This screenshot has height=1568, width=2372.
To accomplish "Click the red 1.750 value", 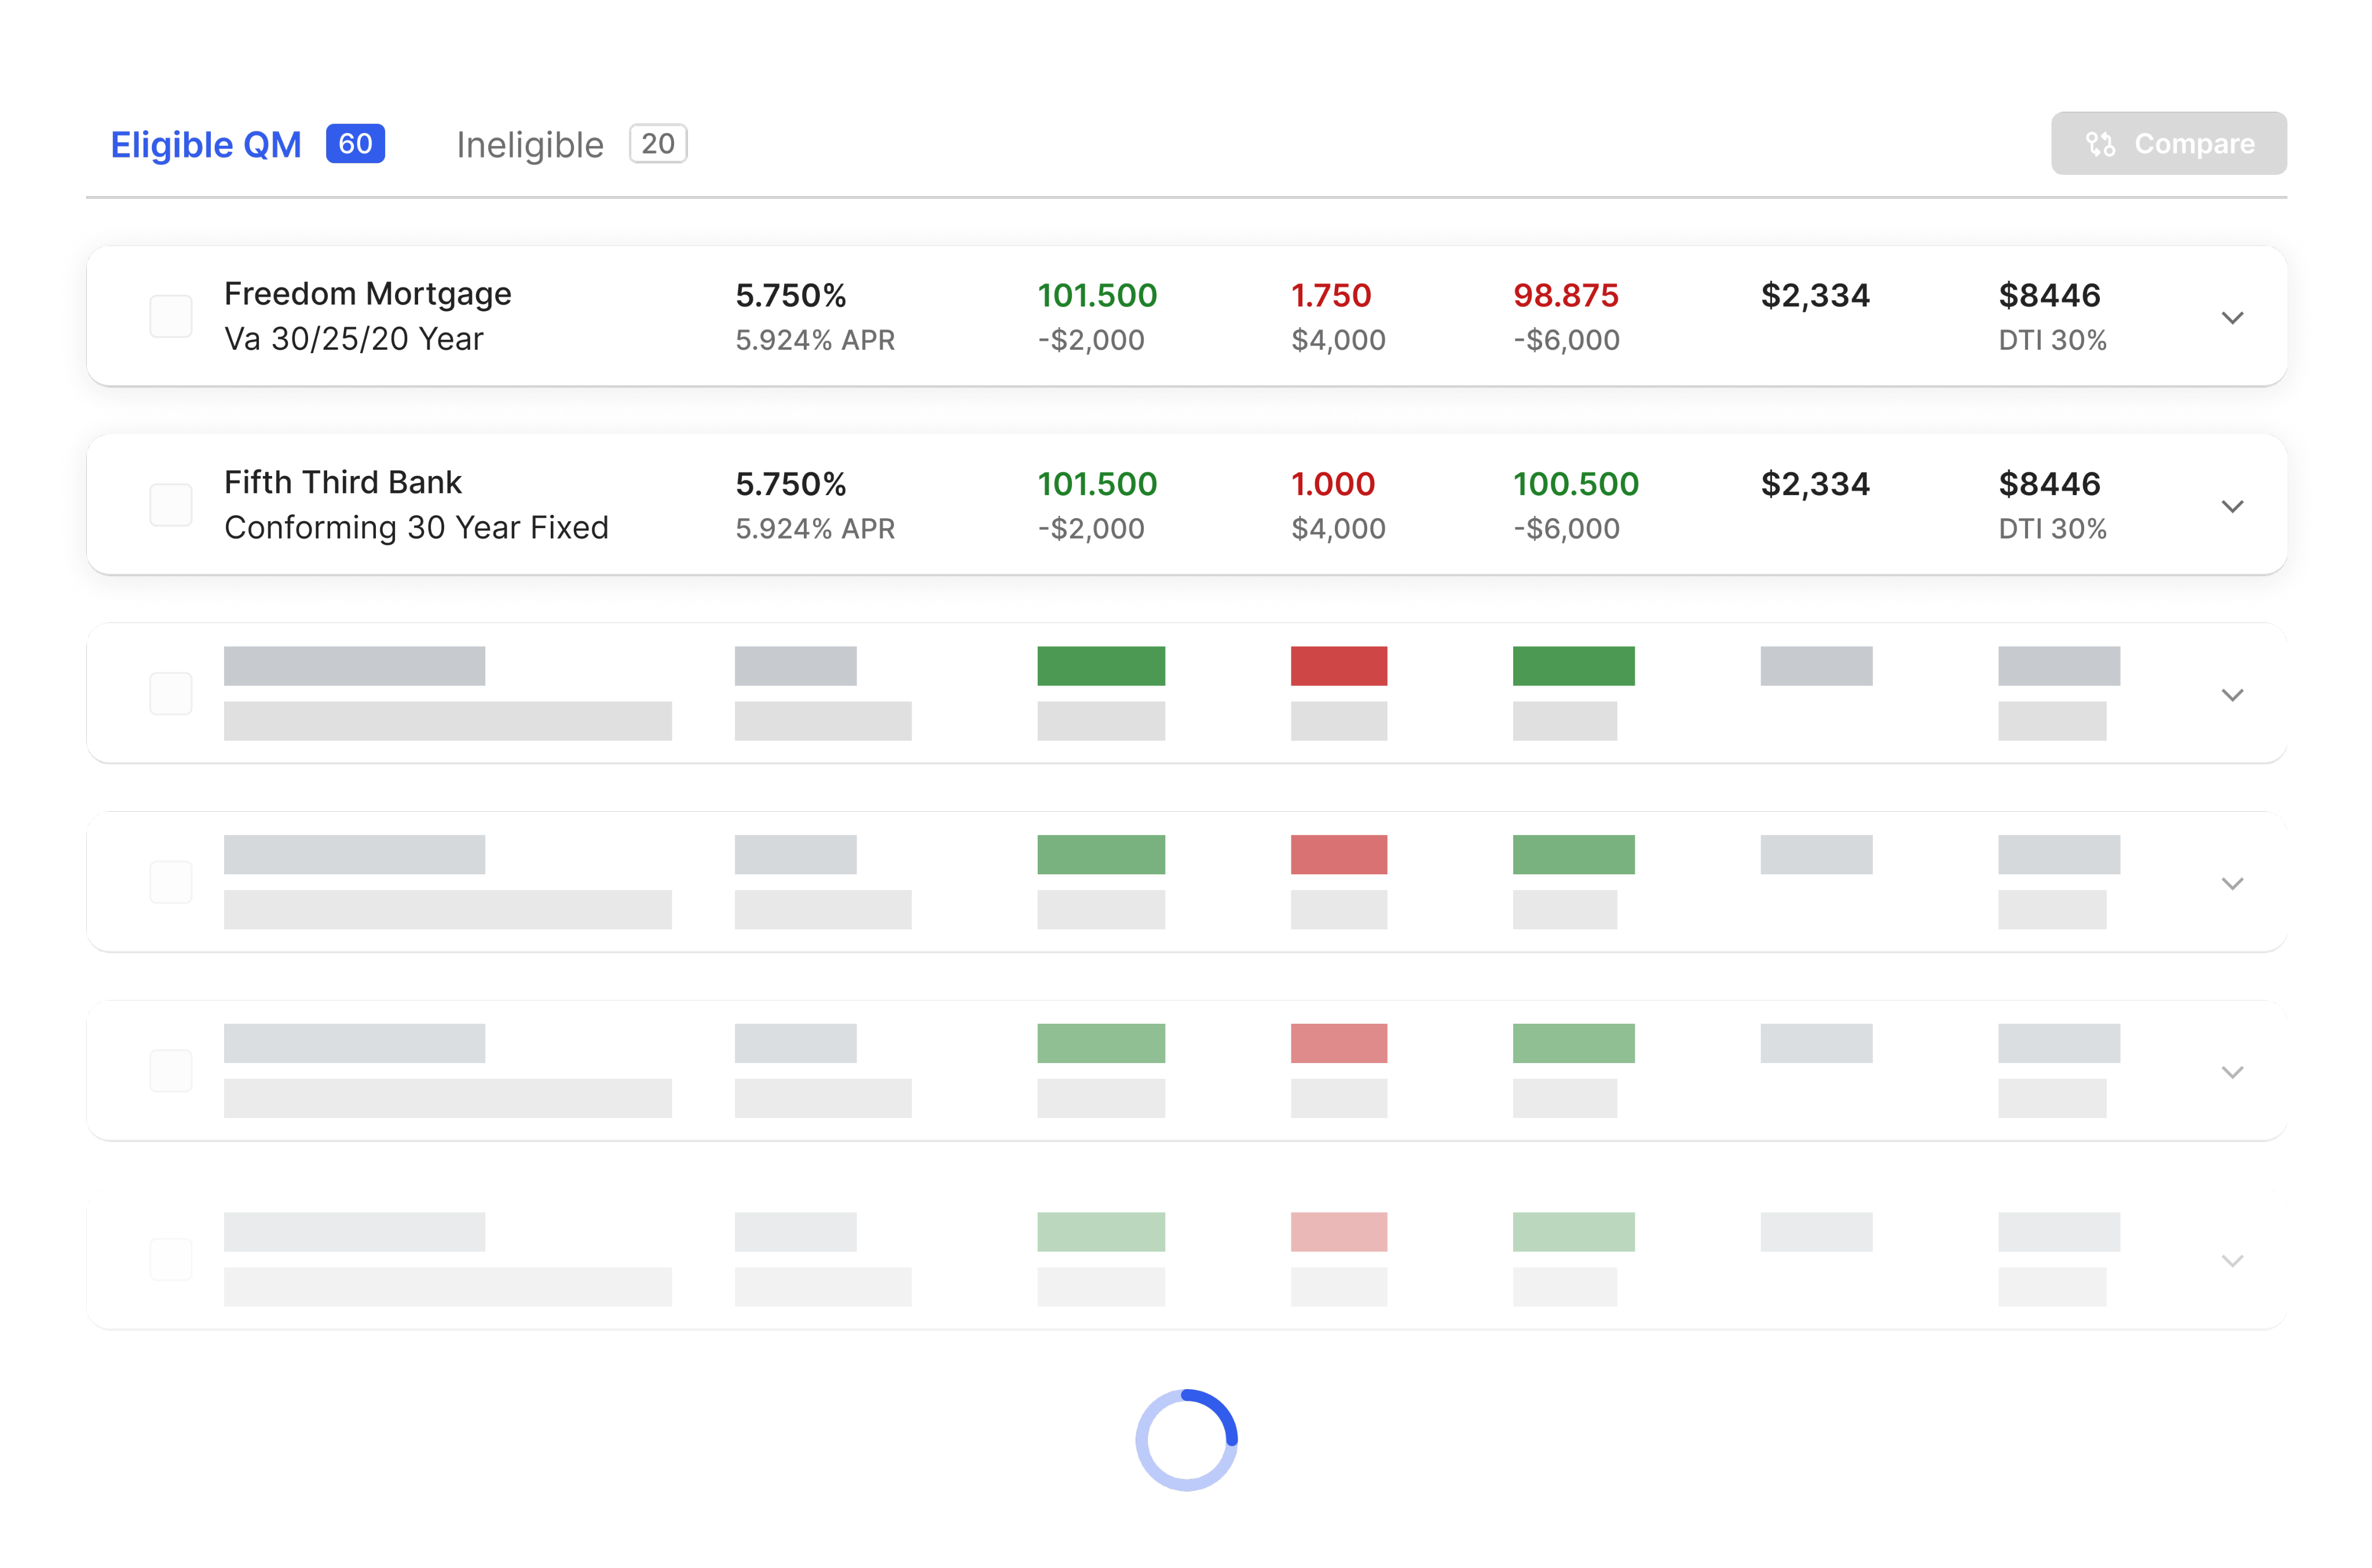I will (1331, 296).
